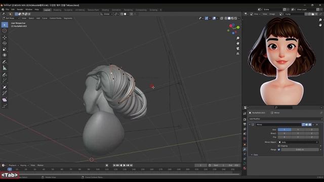This screenshot has height=182, width=324.
Task: Open the Add Modifier dropdown
Action: pyautogui.click(x=285, y=119)
